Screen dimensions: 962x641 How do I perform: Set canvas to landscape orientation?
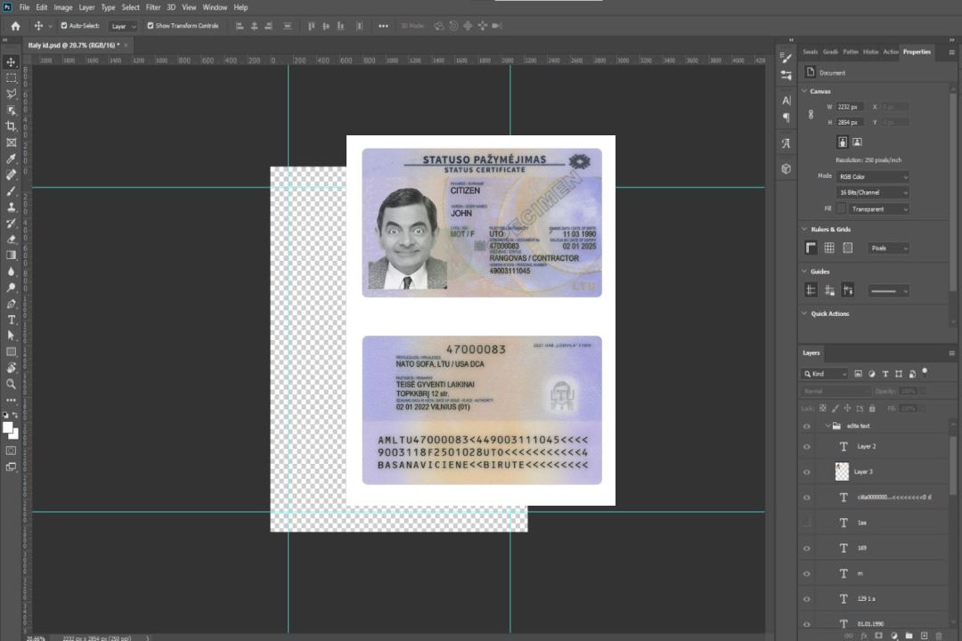(857, 142)
